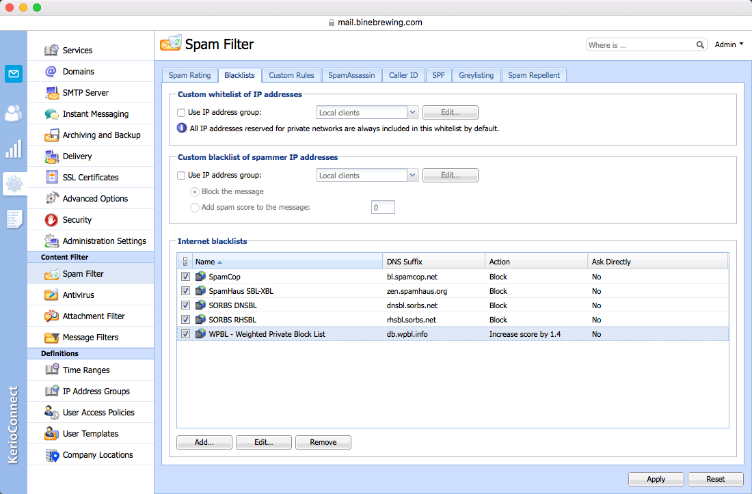
Task: Click the SSL Certificates icon
Action: [51, 178]
